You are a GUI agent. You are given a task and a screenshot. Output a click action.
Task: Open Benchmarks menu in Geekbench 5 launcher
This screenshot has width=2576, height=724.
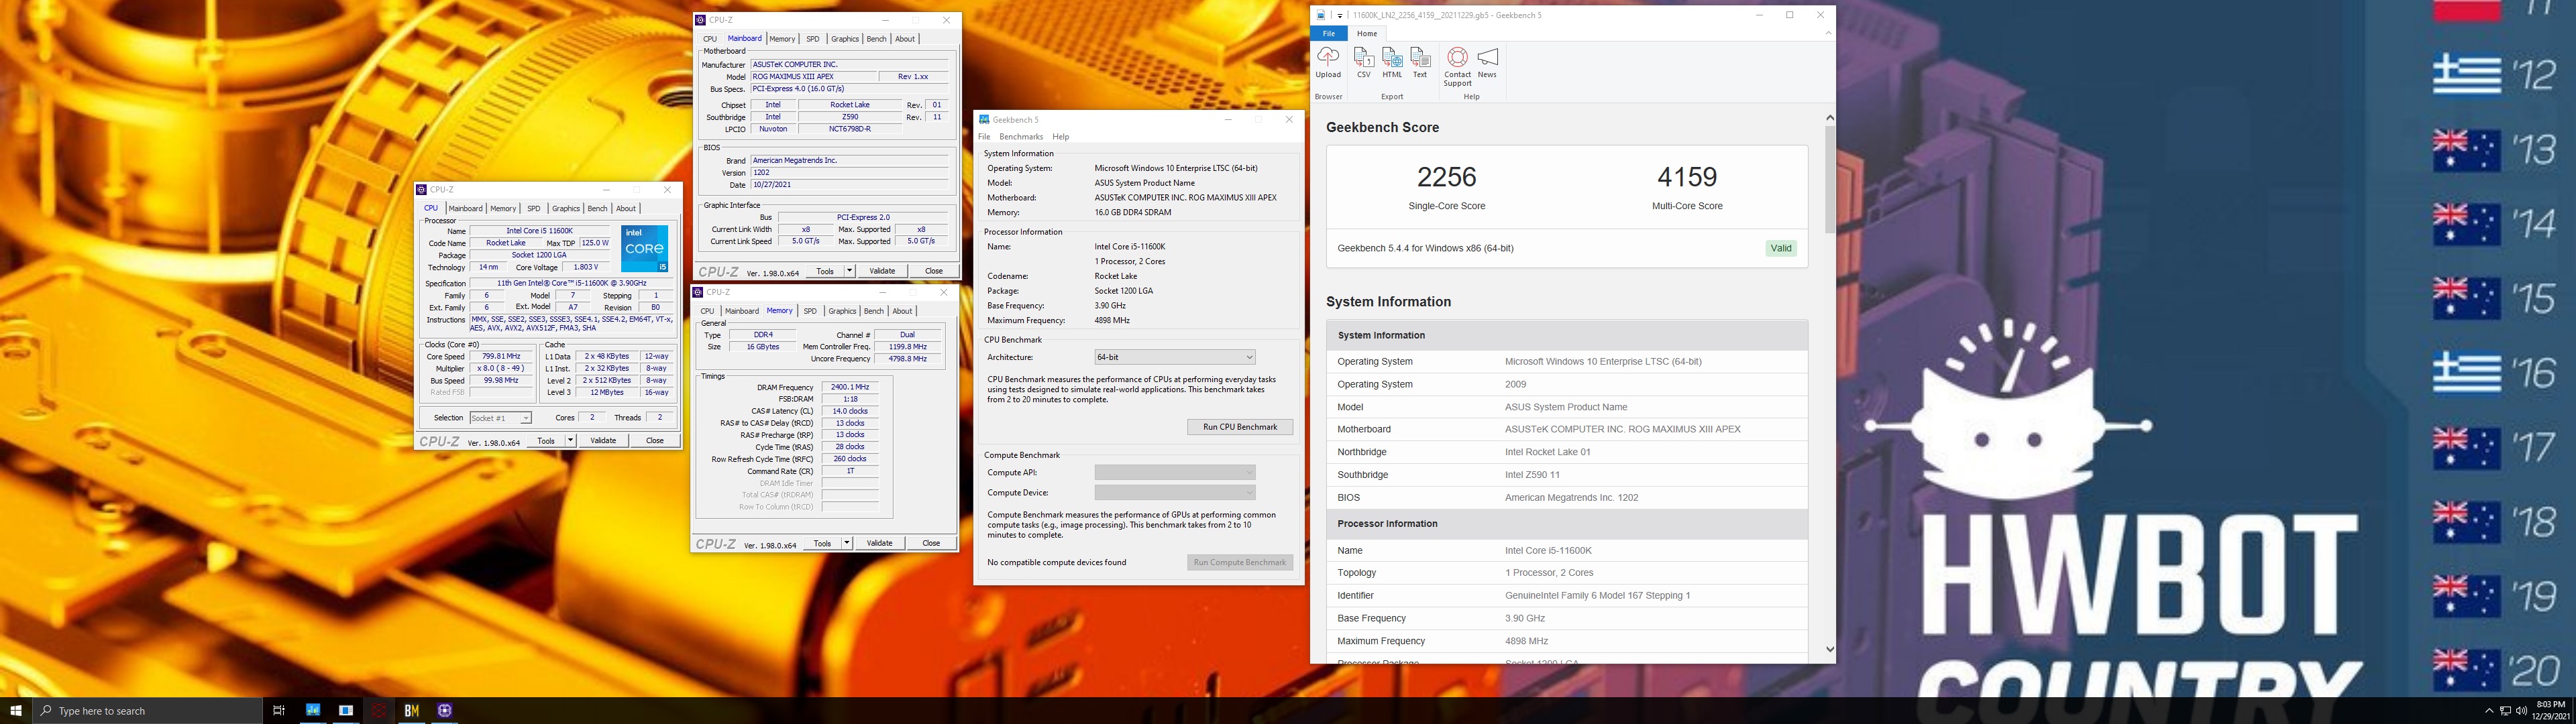[1021, 137]
